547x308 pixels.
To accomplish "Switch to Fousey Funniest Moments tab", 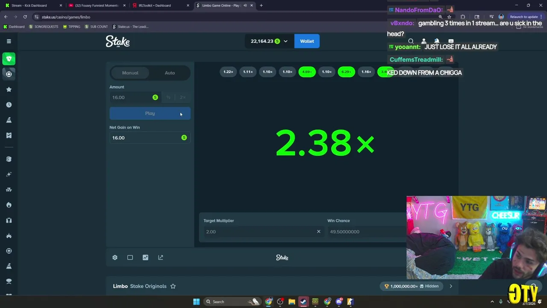I will tap(97, 6).
